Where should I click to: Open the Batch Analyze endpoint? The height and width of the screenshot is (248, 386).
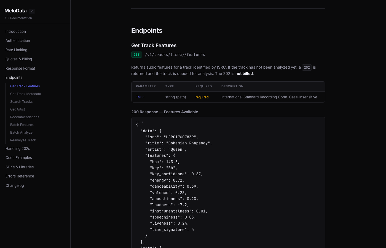point(21,132)
